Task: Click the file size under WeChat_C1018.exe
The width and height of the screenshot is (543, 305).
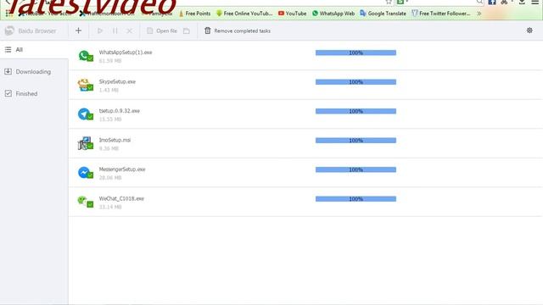Action: pos(110,207)
